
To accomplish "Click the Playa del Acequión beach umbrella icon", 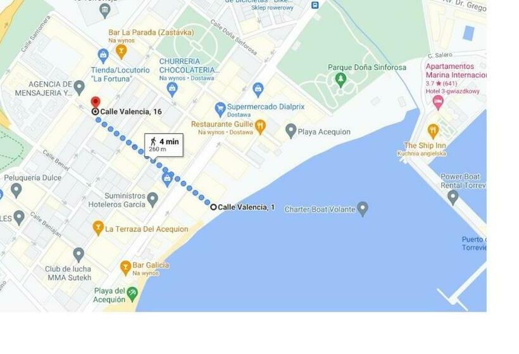I will [132, 294].
